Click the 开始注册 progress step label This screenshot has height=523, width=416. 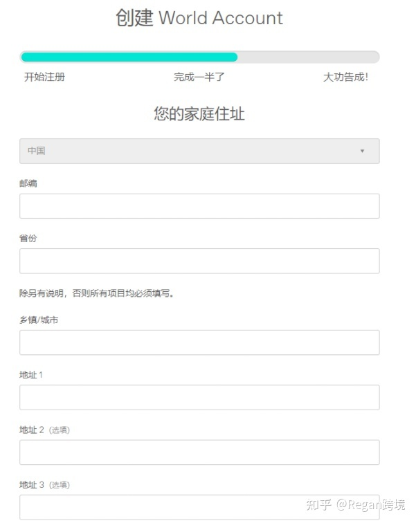coord(44,77)
